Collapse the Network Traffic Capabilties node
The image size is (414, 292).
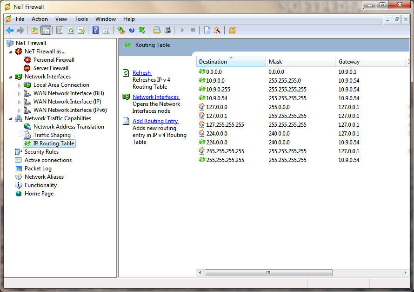coord(10,119)
